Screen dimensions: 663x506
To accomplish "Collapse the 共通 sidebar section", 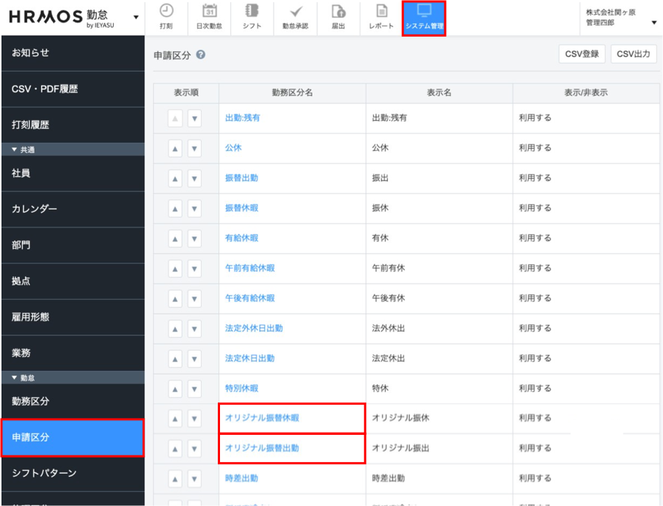I will tap(73, 149).
